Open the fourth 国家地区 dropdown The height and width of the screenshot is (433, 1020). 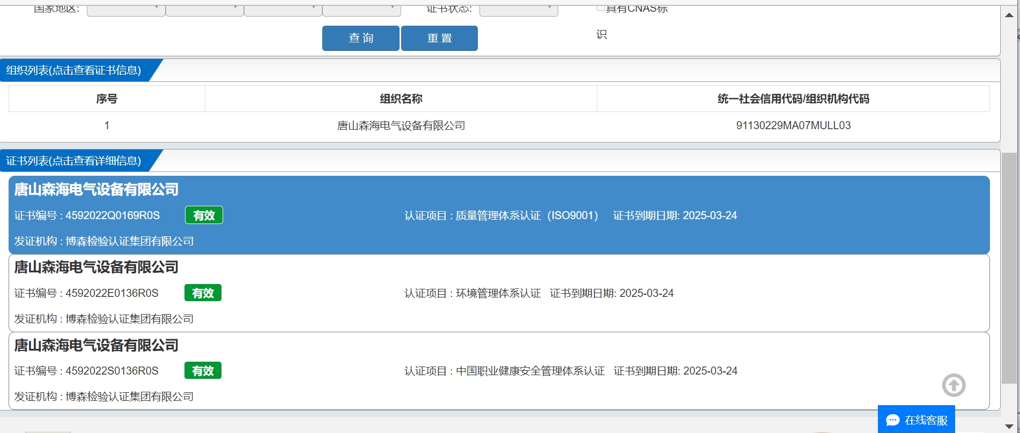(x=361, y=10)
